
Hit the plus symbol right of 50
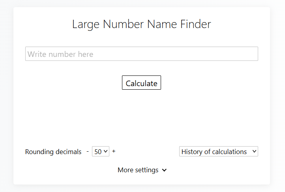[x=114, y=151]
